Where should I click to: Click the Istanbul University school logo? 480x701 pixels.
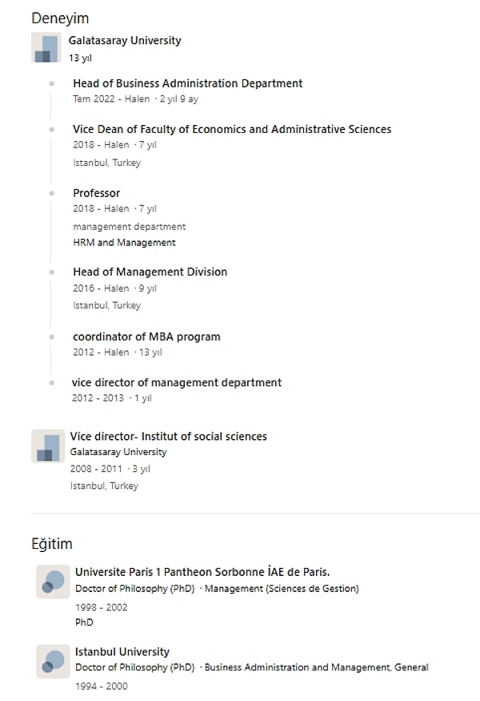[53, 661]
